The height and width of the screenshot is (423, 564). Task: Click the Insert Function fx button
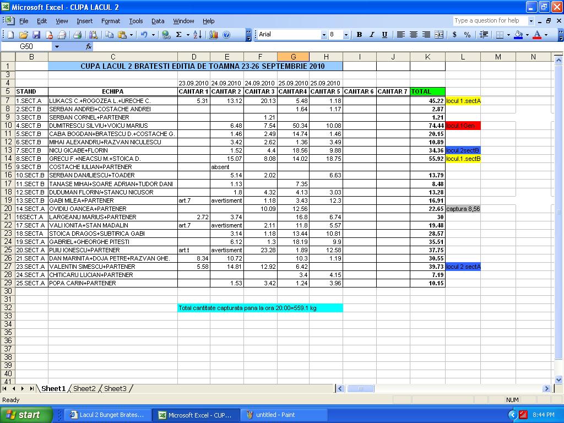89,47
